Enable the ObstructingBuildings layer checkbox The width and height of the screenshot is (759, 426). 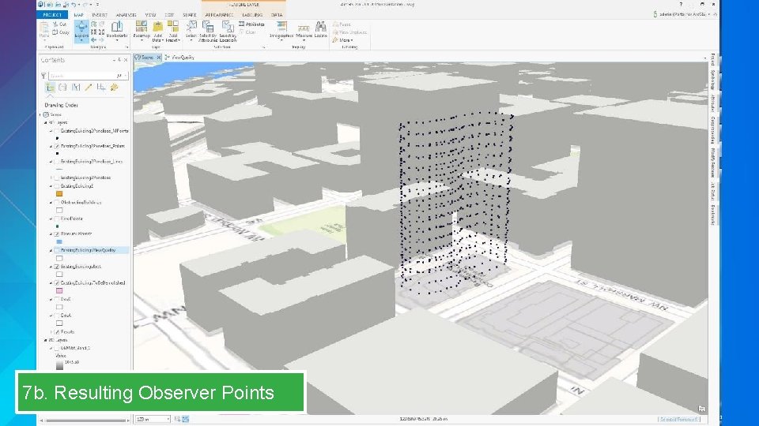pos(57,203)
